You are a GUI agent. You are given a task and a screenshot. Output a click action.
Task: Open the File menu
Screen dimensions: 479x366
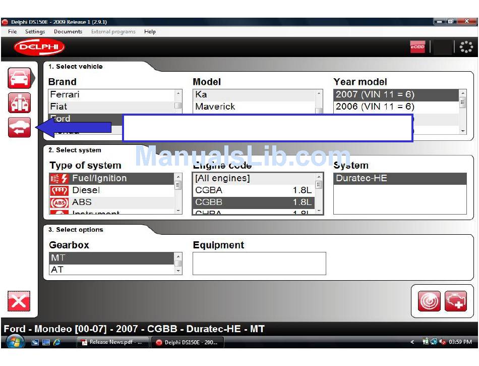12,31
